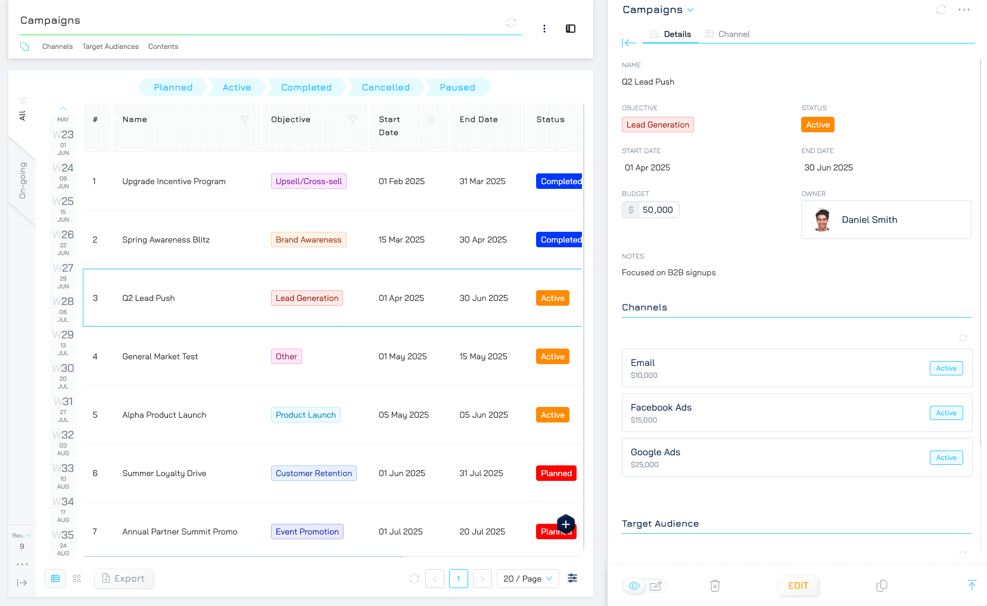
Task: Expand the Rev. dropdown in sidebar
Action: click(22, 536)
